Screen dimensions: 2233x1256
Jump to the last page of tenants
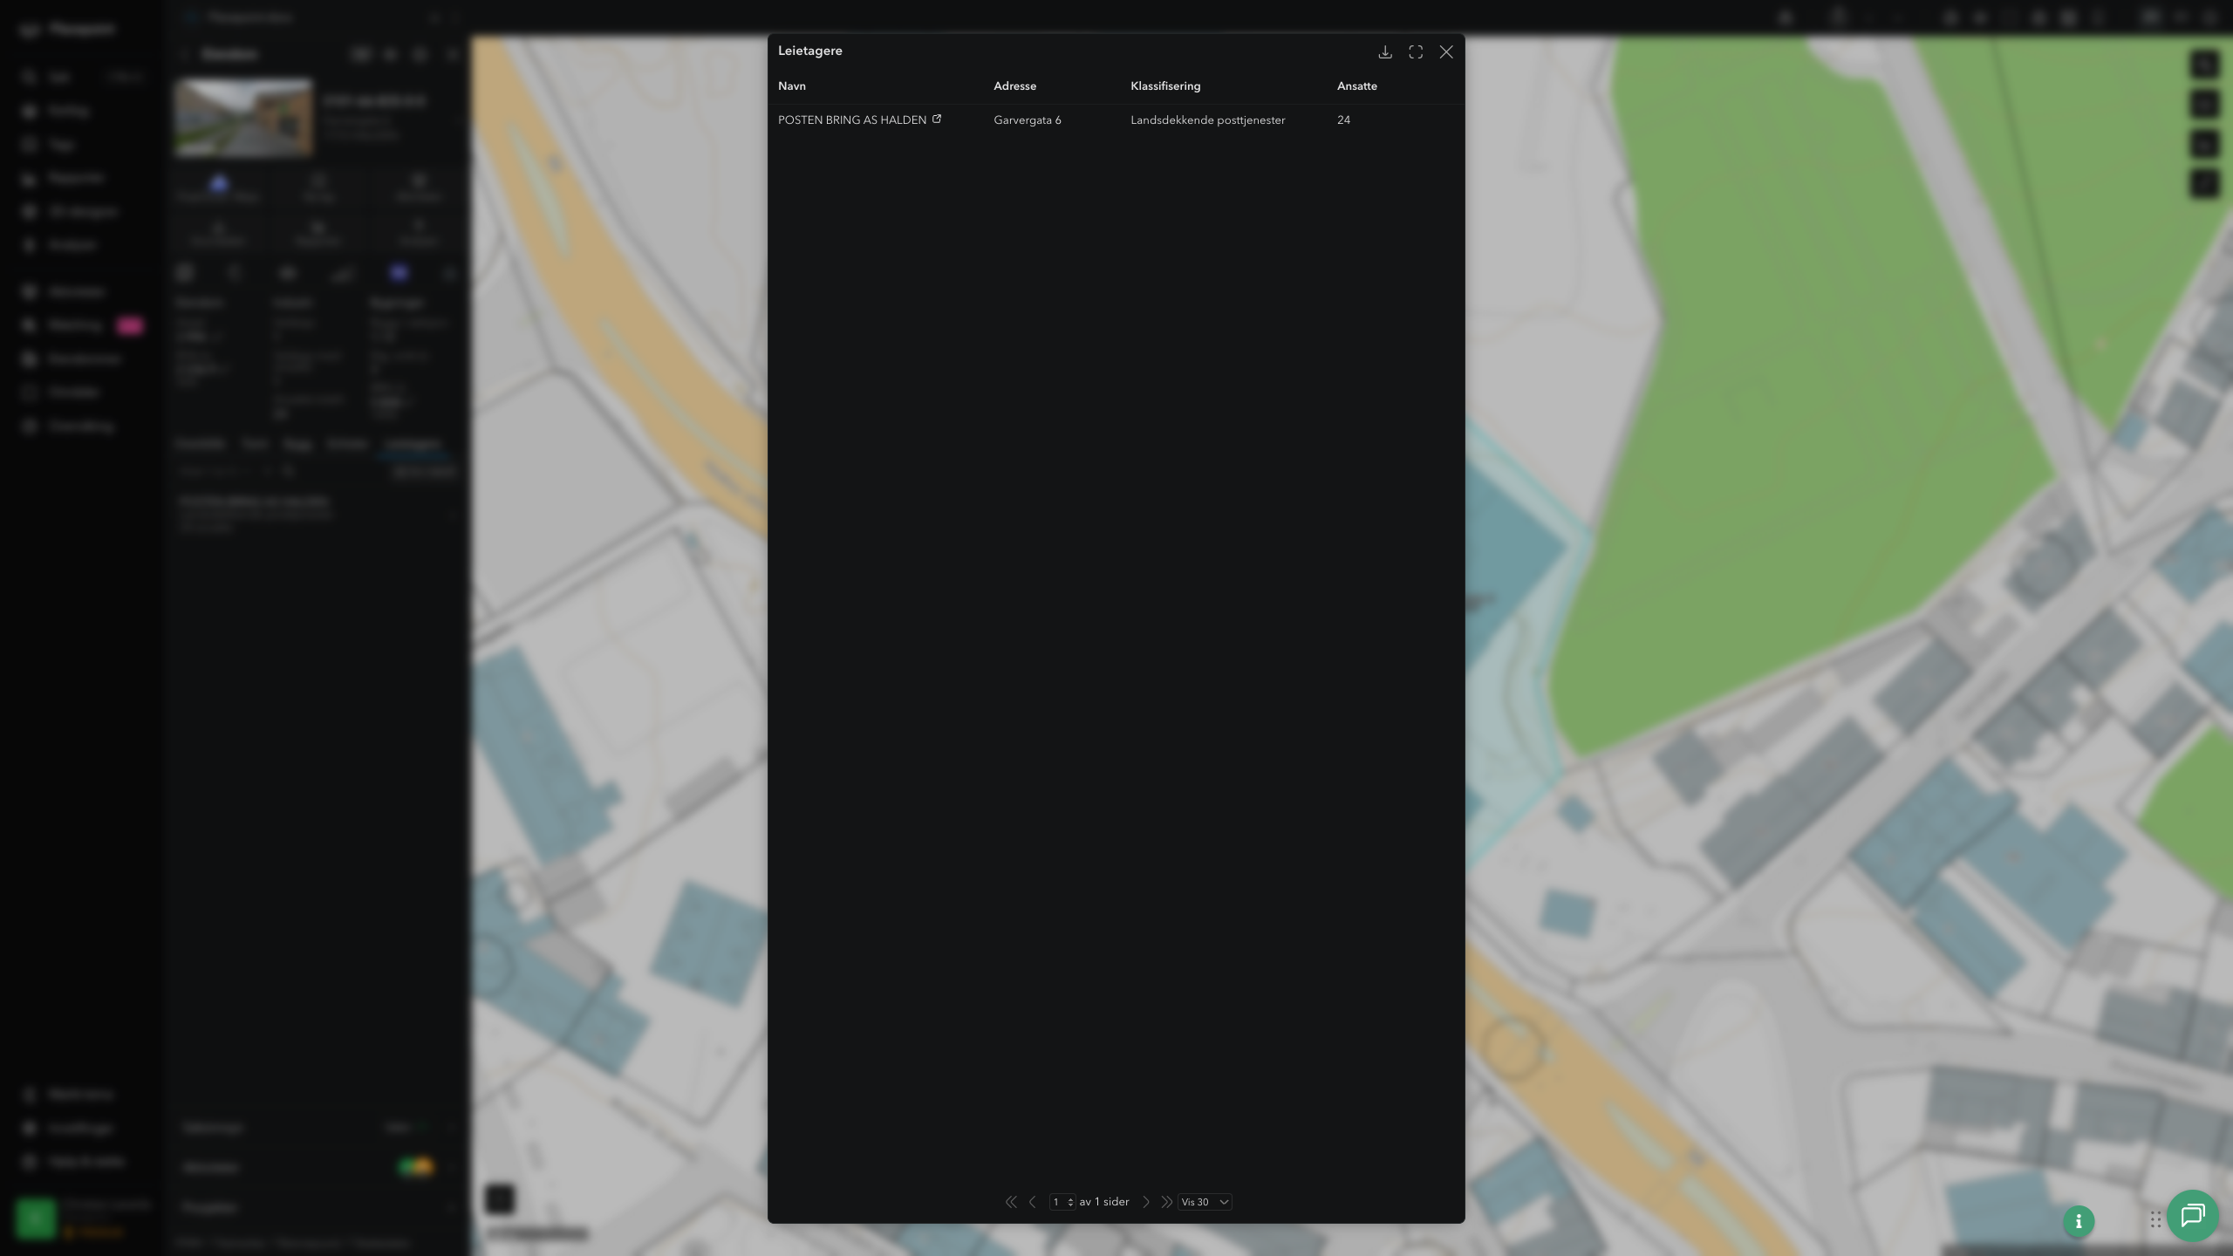1166,1202
